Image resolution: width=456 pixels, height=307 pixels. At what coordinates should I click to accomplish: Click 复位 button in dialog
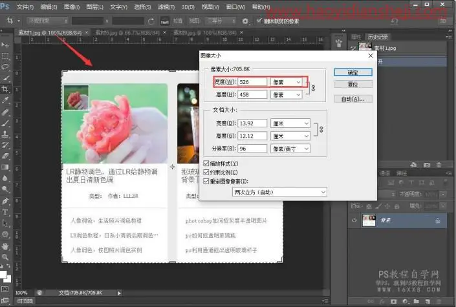[x=353, y=84]
